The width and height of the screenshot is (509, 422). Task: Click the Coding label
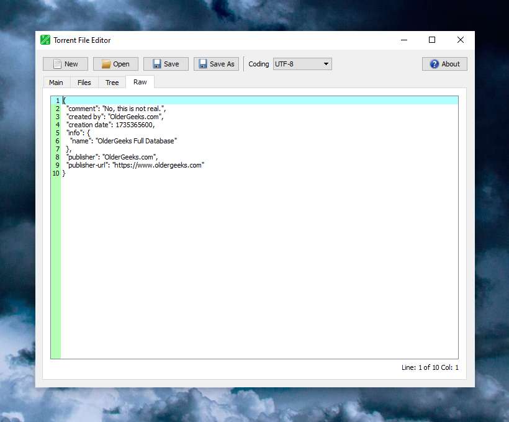tap(259, 64)
